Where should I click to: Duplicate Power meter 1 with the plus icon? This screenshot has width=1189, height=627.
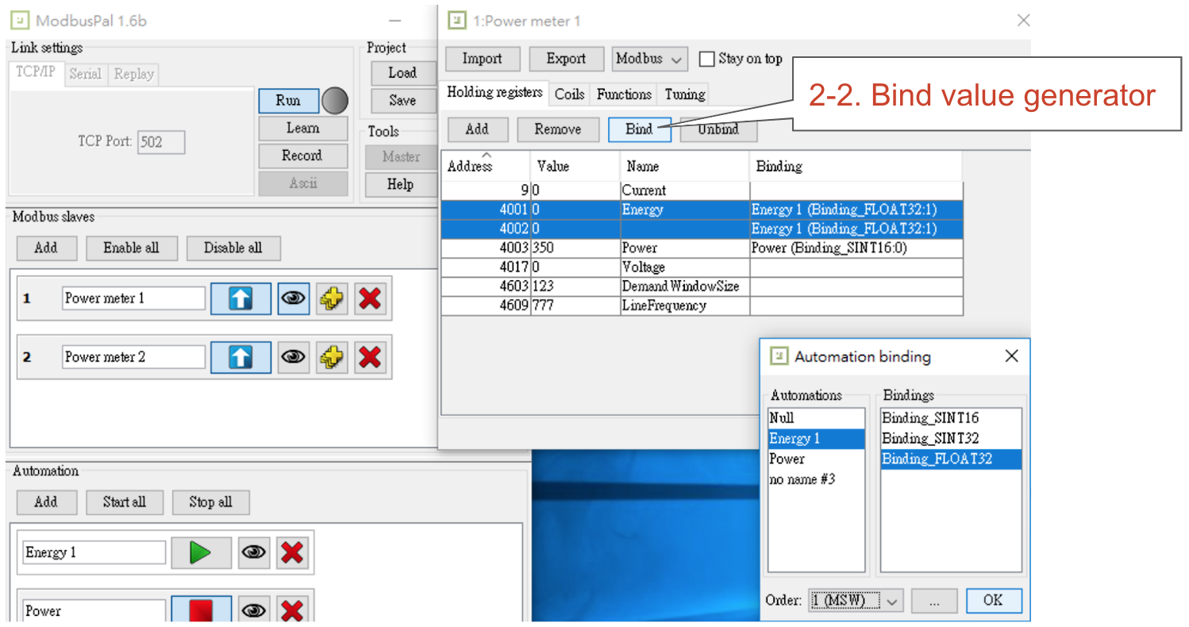tap(333, 299)
